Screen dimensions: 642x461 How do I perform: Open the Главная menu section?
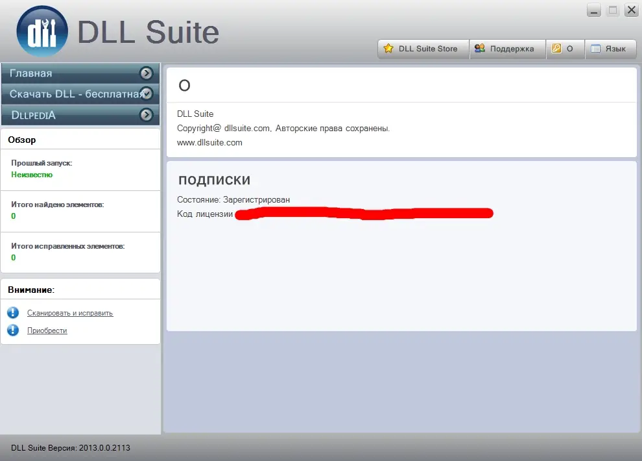point(80,73)
